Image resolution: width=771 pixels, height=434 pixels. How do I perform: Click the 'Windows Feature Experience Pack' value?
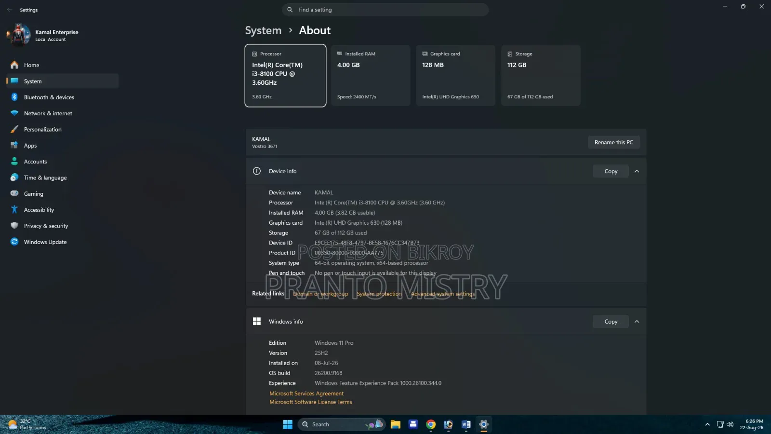(x=378, y=383)
